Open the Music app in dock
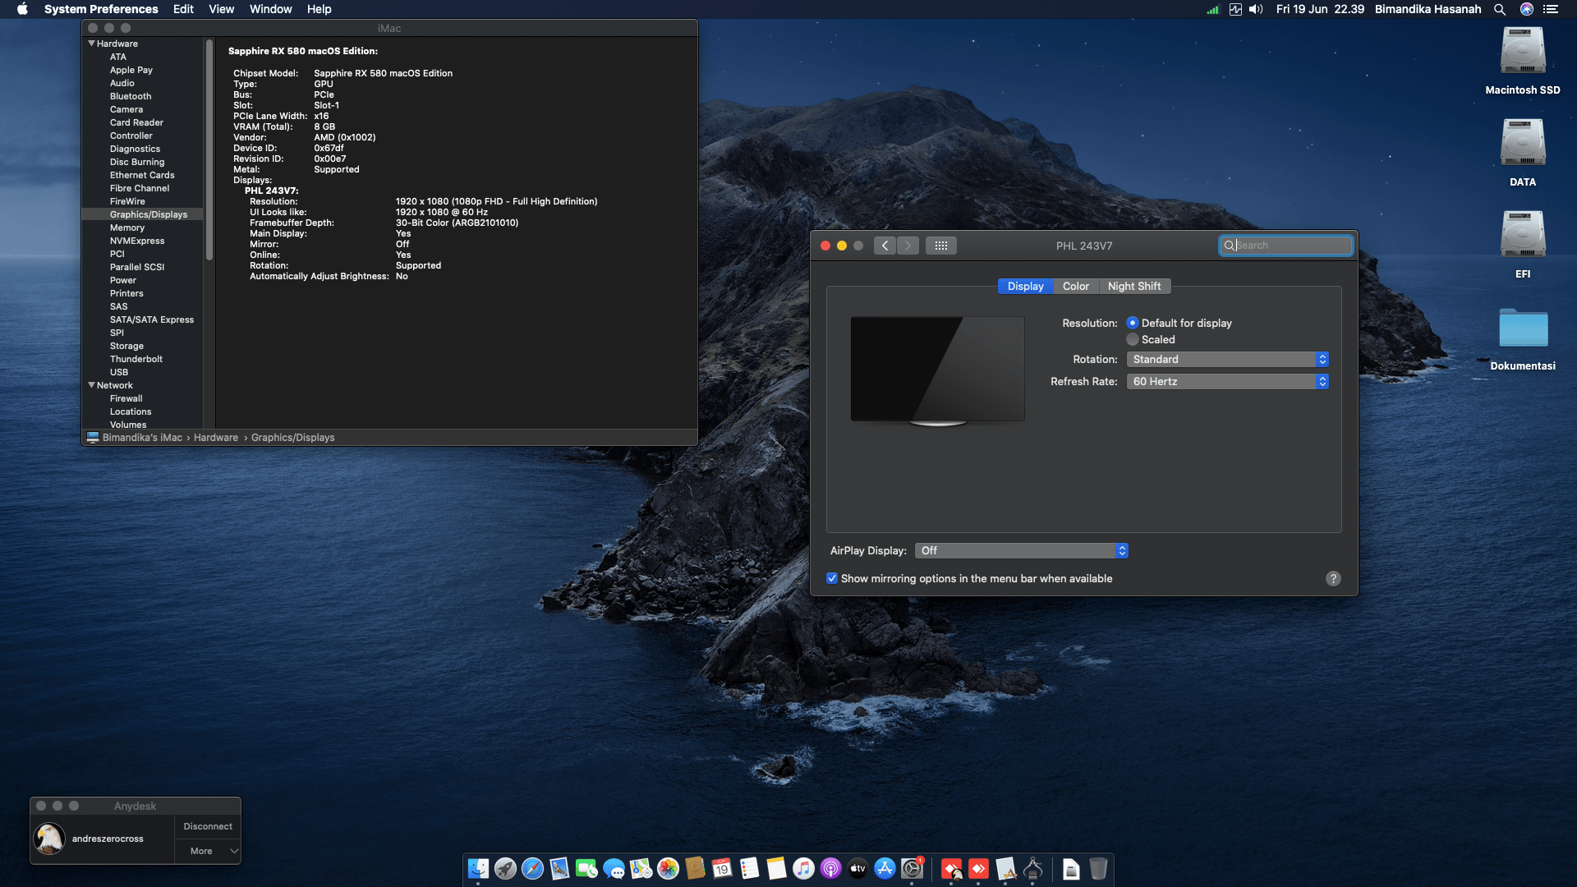Viewport: 1577px width, 887px height. coord(803,868)
